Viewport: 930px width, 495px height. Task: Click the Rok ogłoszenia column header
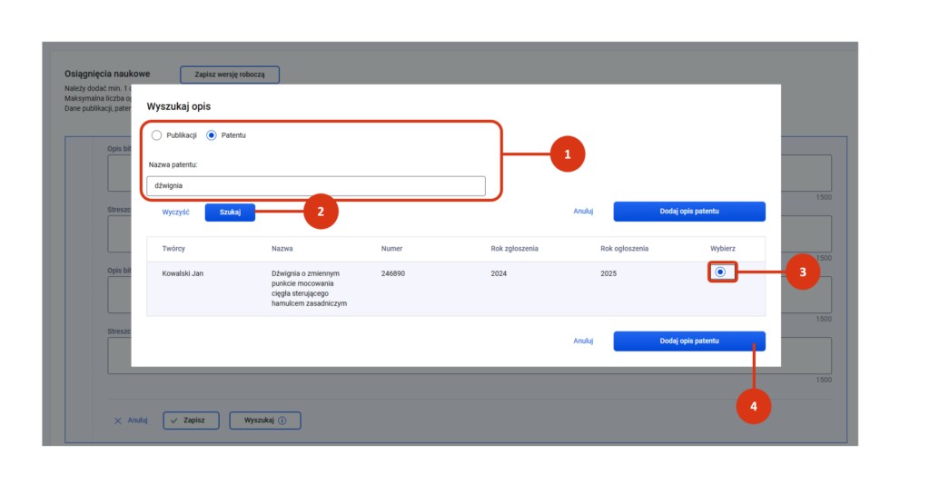click(624, 248)
